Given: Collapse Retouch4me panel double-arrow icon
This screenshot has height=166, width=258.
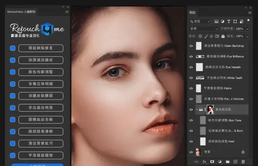Looking at the screenshot, I should pos(63,7).
